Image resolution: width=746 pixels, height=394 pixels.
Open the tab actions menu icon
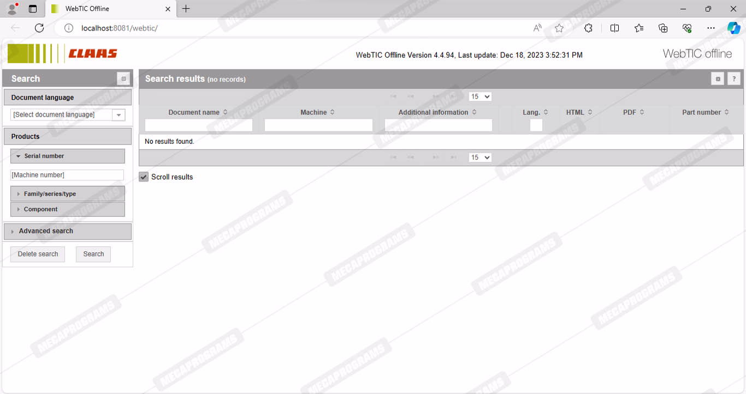[x=33, y=9]
